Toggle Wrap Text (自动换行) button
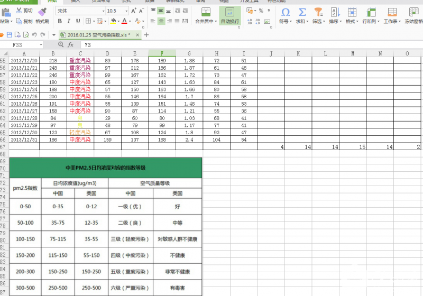 click(x=229, y=15)
